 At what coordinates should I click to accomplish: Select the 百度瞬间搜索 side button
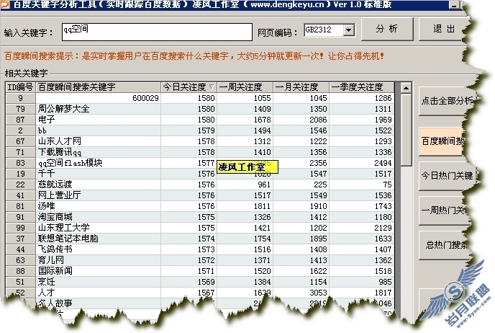pyautogui.click(x=442, y=141)
